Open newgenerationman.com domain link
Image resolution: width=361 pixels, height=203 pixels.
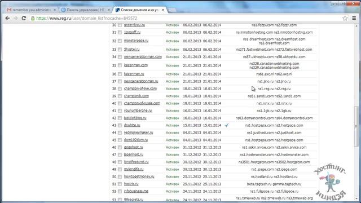pyautogui.click(x=143, y=56)
